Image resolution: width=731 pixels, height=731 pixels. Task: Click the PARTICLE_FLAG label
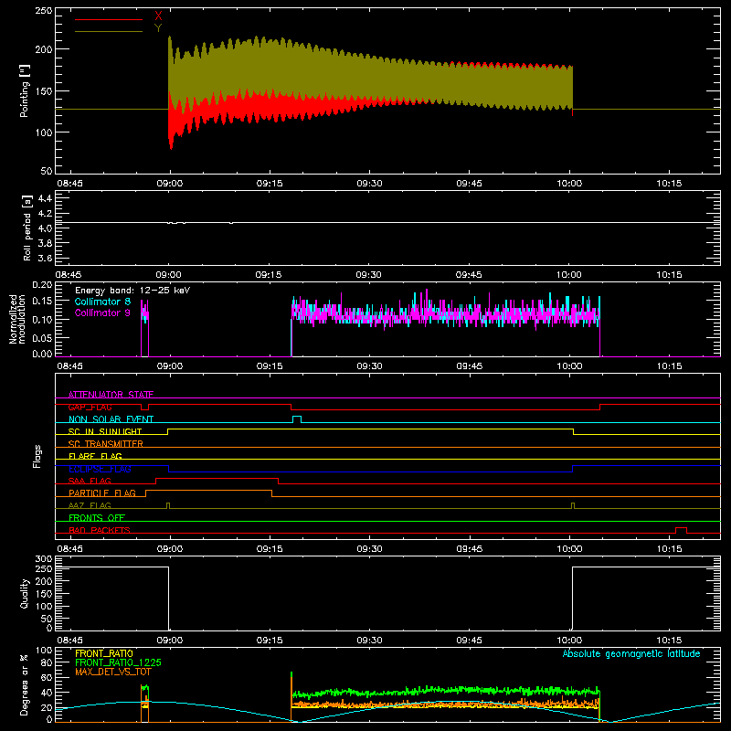pos(102,493)
